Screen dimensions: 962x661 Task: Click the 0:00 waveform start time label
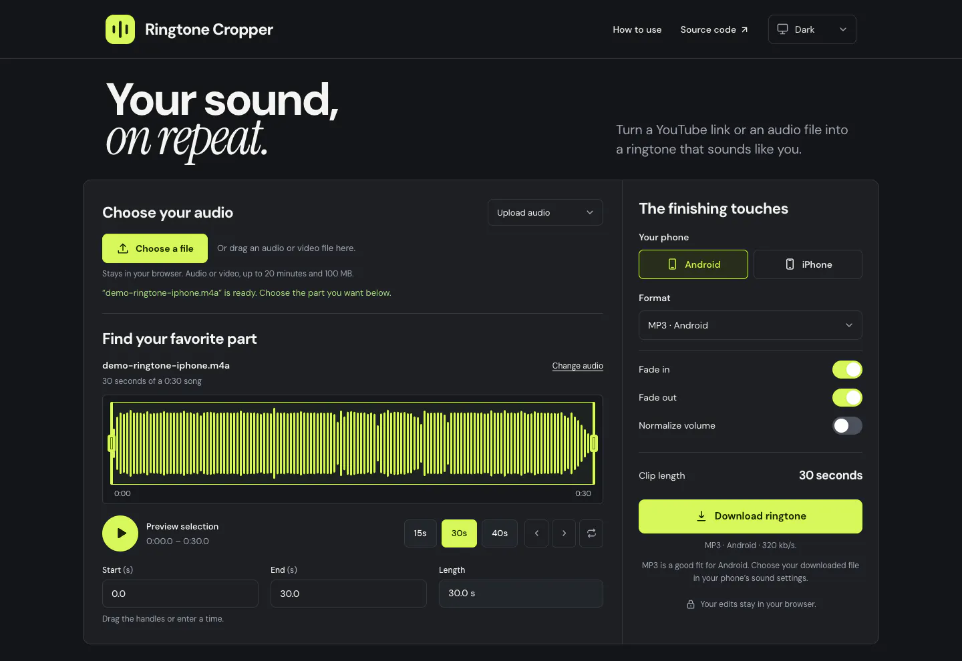coord(122,493)
